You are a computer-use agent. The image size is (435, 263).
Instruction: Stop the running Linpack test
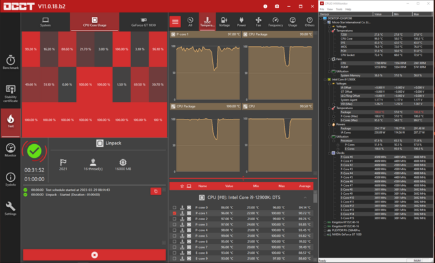coord(94,255)
